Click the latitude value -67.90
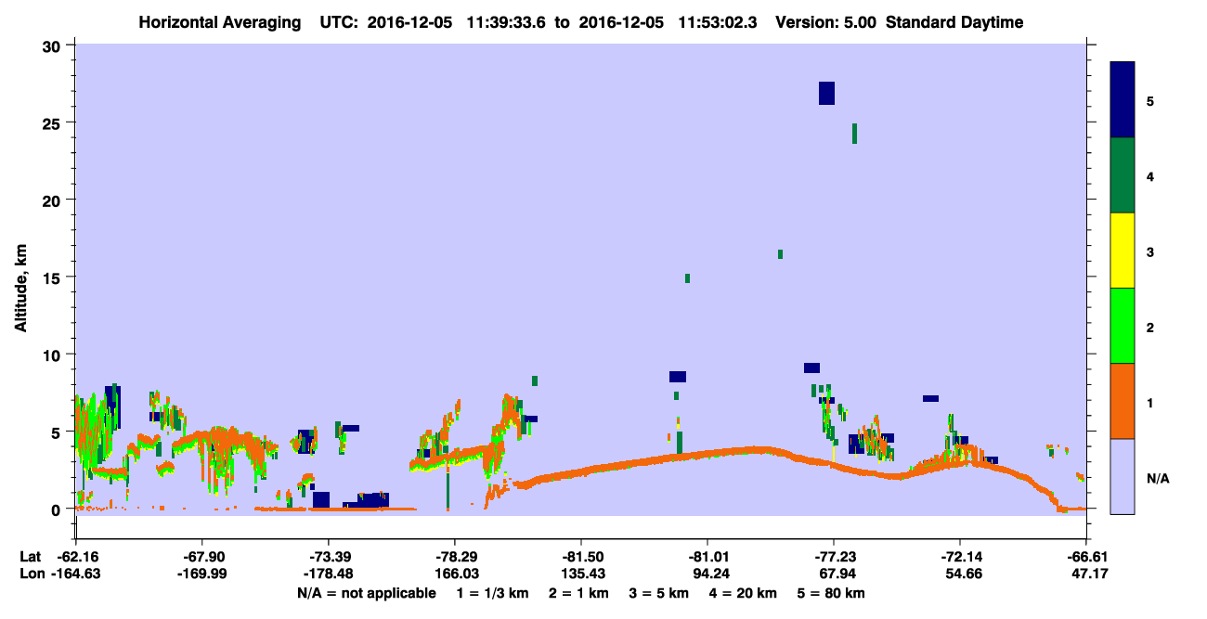The height and width of the screenshot is (619, 1207). (201, 557)
